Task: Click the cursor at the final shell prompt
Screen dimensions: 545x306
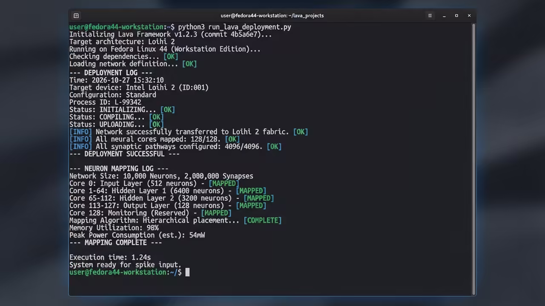Action: tap(187, 272)
